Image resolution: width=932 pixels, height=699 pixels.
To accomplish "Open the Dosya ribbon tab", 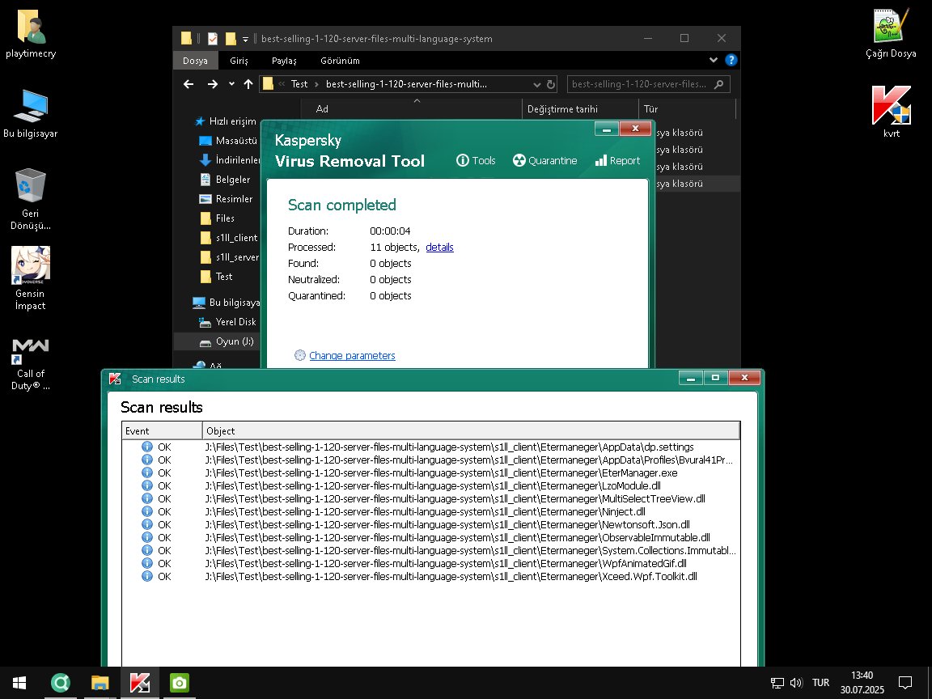I will [195, 61].
